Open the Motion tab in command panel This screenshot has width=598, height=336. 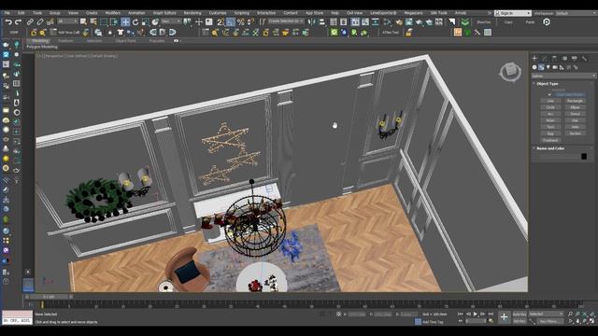pyautogui.click(x=564, y=58)
